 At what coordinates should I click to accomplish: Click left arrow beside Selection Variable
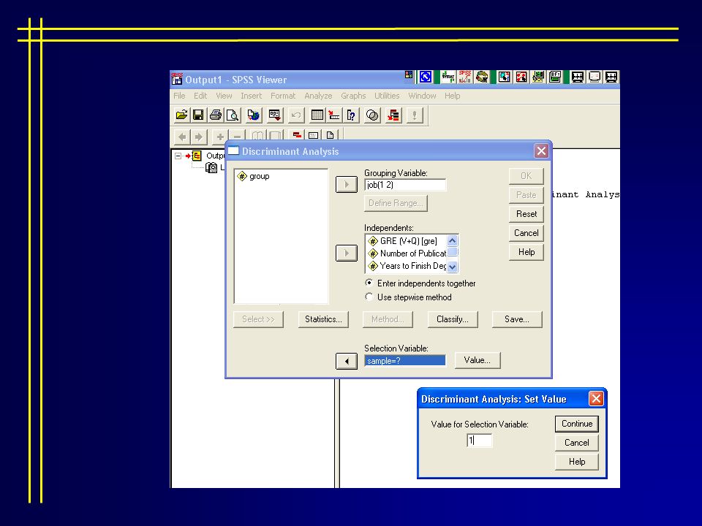(x=347, y=361)
